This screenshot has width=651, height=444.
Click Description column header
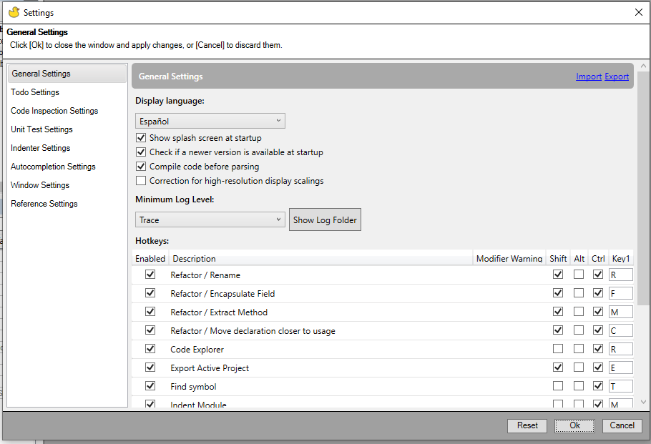(320, 259)
